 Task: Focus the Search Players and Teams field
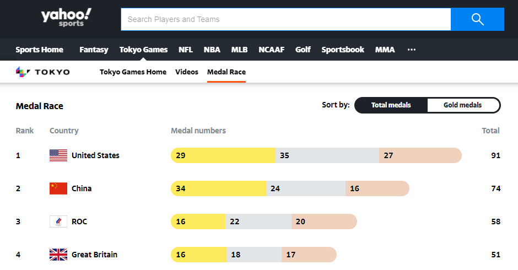[285, 19]
